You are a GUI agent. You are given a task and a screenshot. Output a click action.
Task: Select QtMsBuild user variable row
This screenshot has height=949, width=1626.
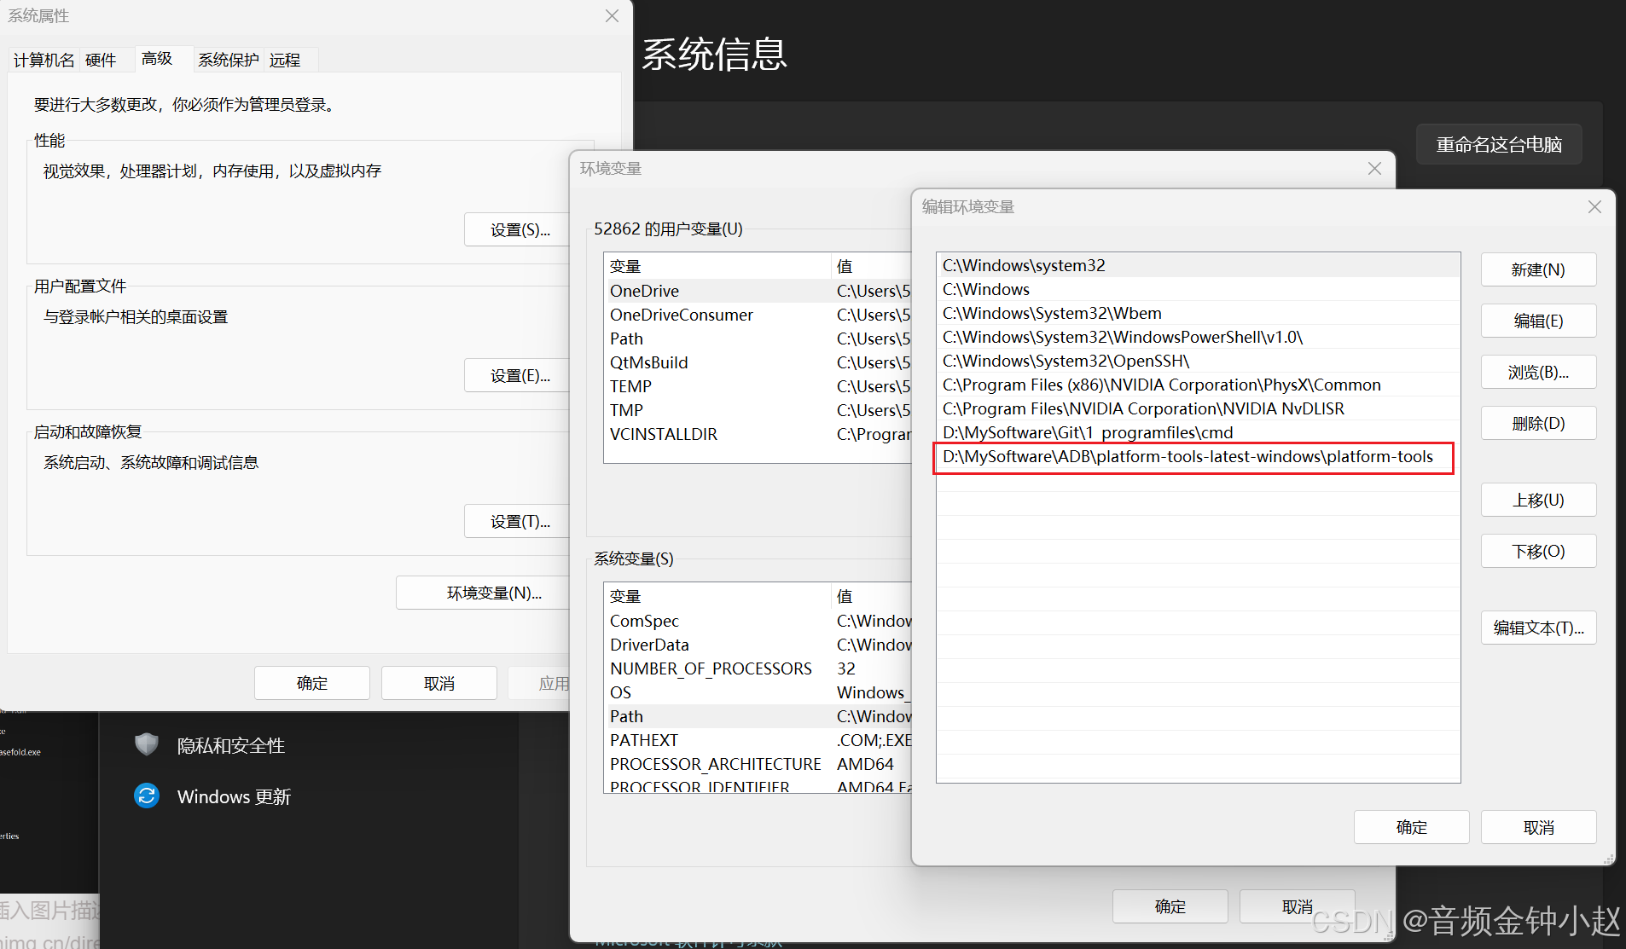coord(758,362)
